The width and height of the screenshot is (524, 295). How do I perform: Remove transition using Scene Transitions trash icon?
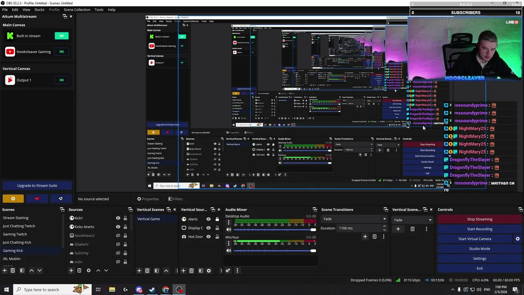tap(374, 236)
